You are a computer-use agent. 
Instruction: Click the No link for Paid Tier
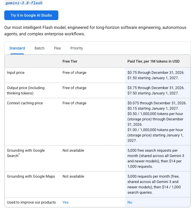tap(130, 202)
